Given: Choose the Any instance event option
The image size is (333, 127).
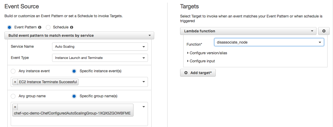Looking at the screenshot, I should pos(13,71).
